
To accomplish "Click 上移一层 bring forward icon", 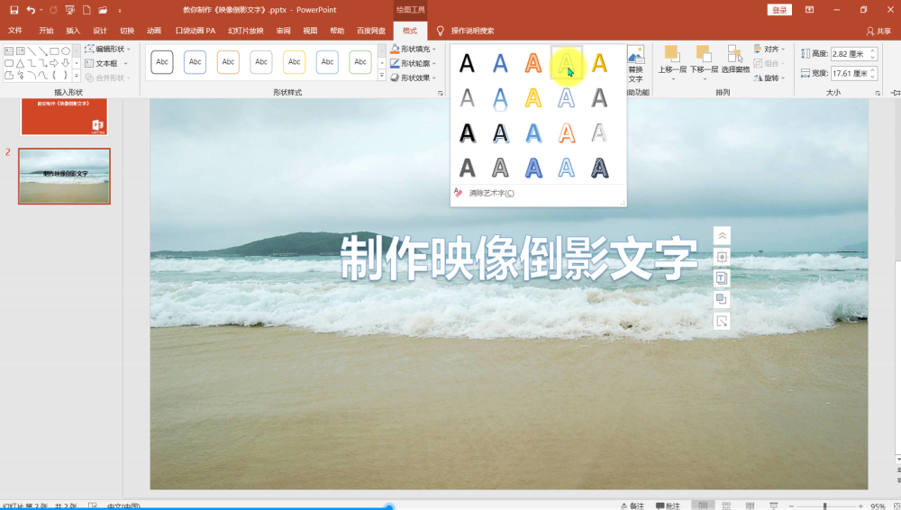I will [x=672, y=54].
